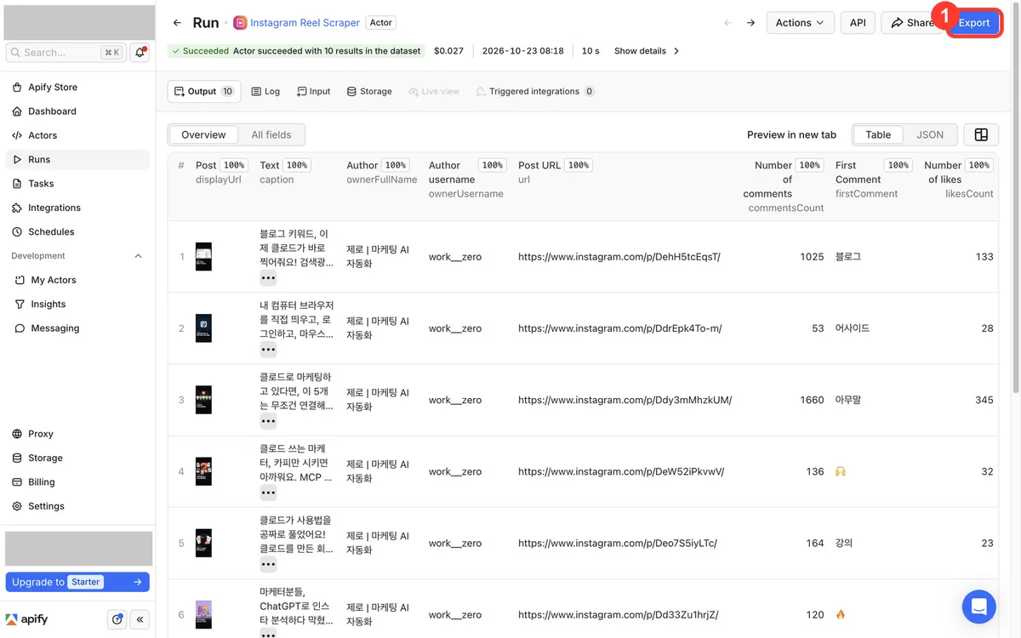Open Storage in sidebar
1021x638 pixels.
(77, 458)
